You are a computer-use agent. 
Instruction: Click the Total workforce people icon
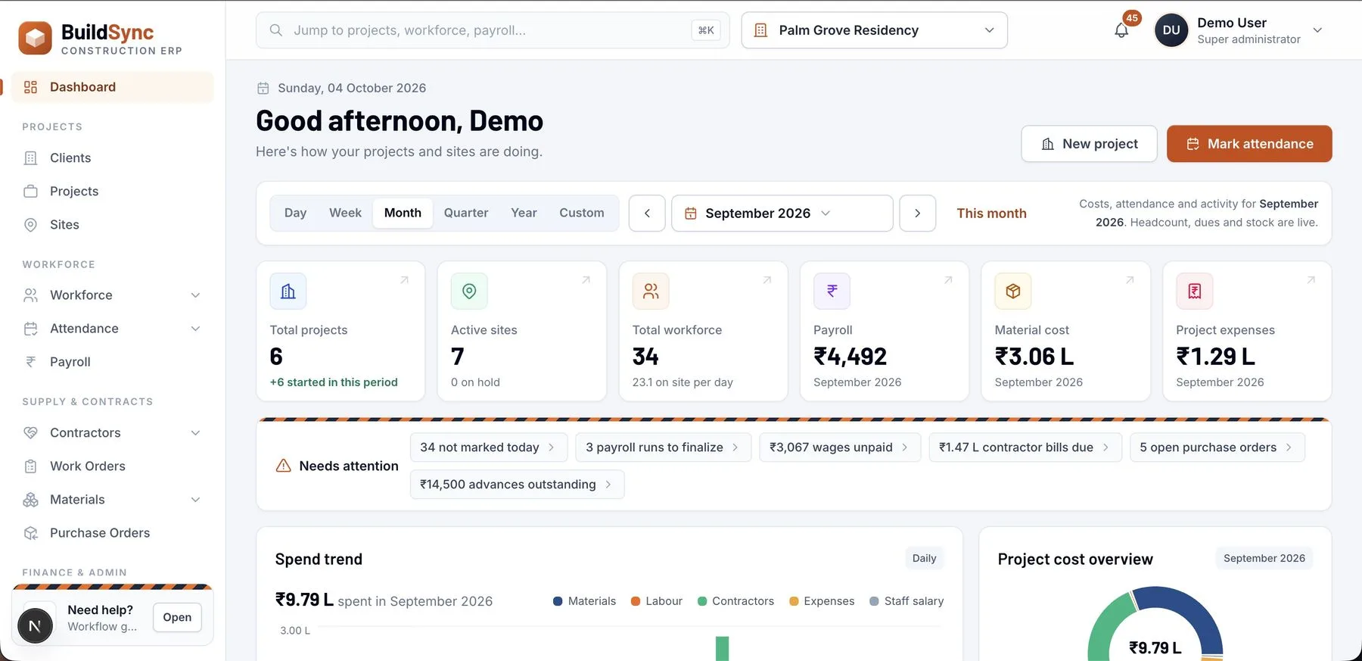(651, 292)
